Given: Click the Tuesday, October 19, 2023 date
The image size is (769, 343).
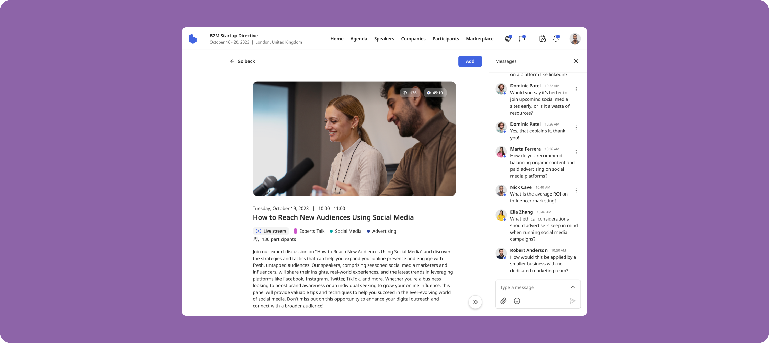Looking at the screenshot, I should pyautogui.click(x=281, y=209).
